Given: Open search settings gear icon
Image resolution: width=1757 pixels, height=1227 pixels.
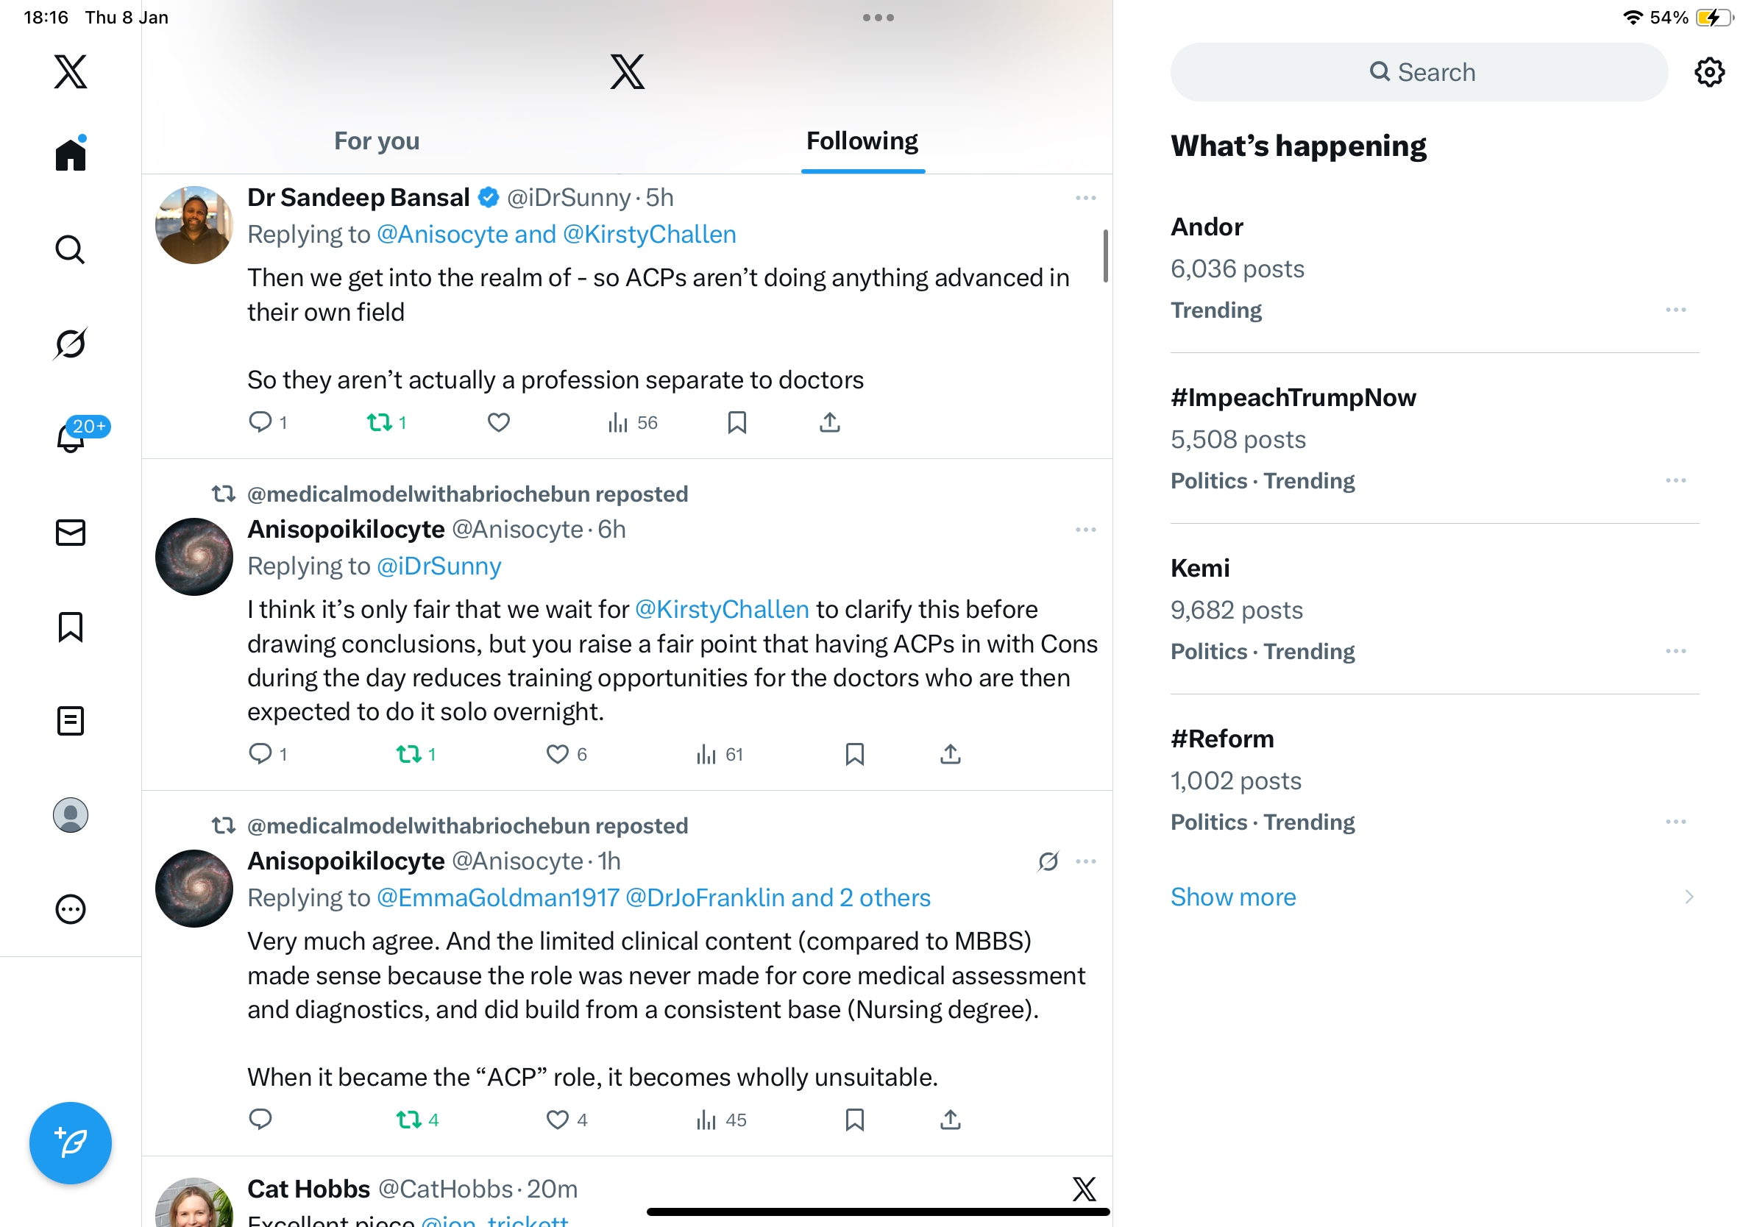Looking at the screenshot, I should pos(1708,72).
